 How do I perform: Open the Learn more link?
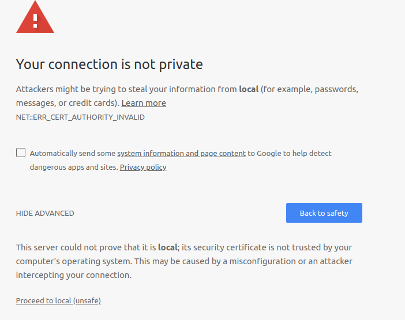144,103
